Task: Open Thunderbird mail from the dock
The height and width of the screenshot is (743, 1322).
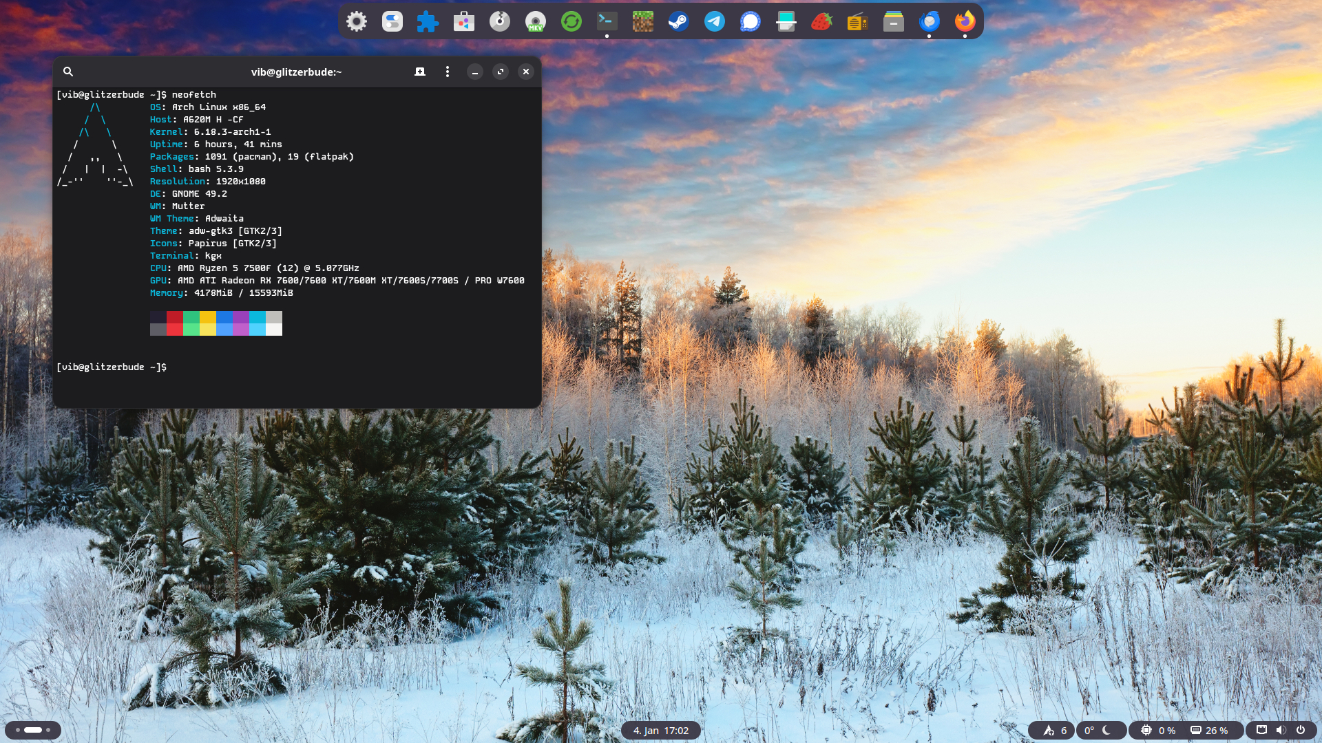Action: (x=929, y=21)
